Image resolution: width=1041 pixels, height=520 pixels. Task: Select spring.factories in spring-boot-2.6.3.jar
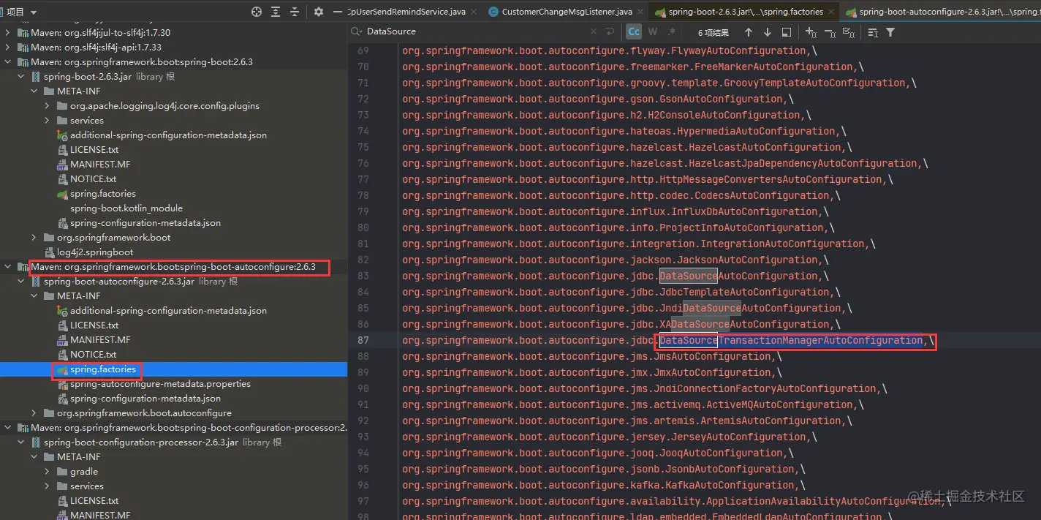pos(103,194)
